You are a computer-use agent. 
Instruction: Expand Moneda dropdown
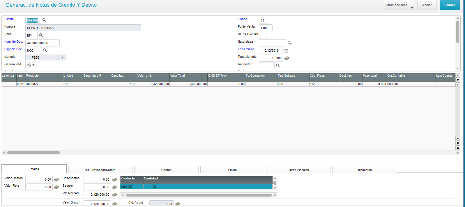point(62,57)
